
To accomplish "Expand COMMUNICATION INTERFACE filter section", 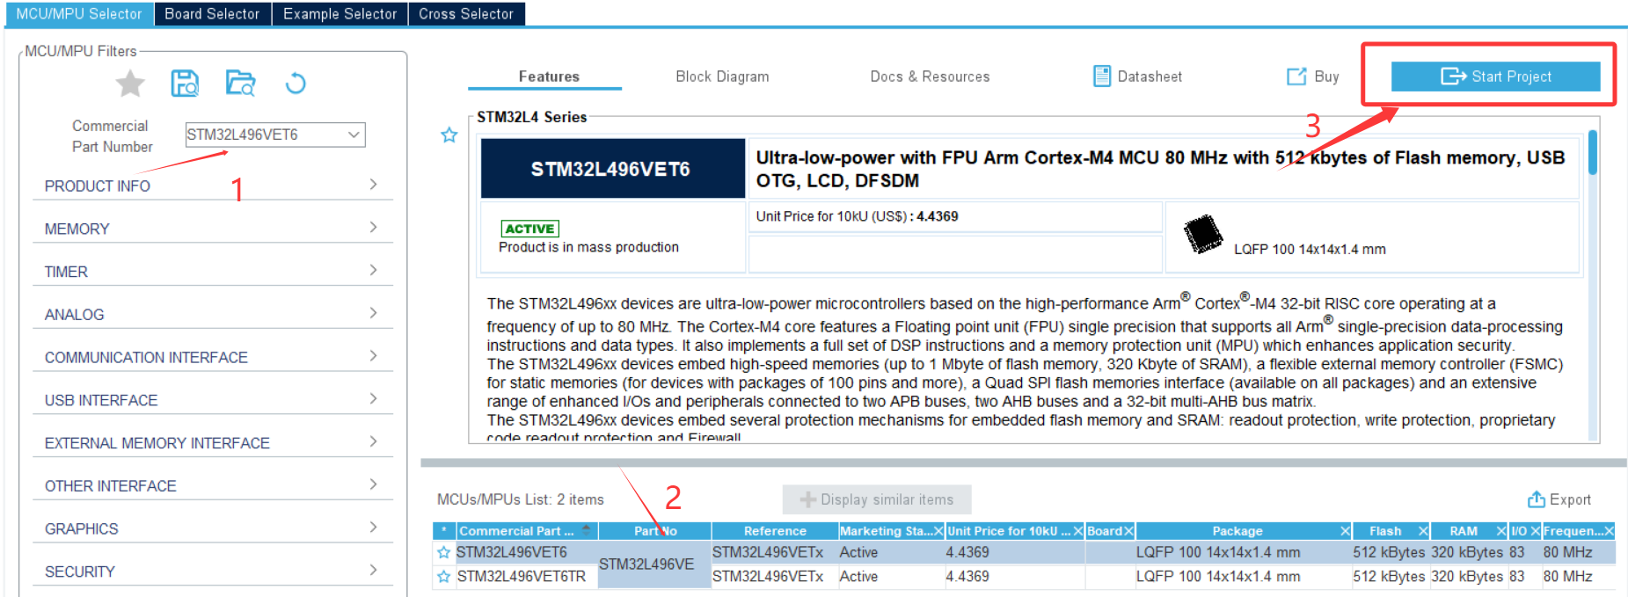I will [212, 357].
